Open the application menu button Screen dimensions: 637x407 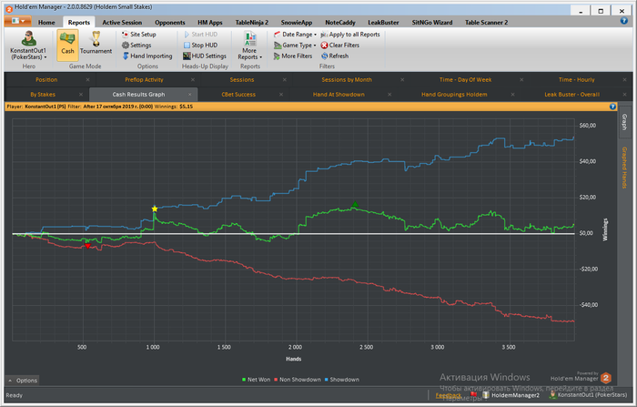pos(17,21)
